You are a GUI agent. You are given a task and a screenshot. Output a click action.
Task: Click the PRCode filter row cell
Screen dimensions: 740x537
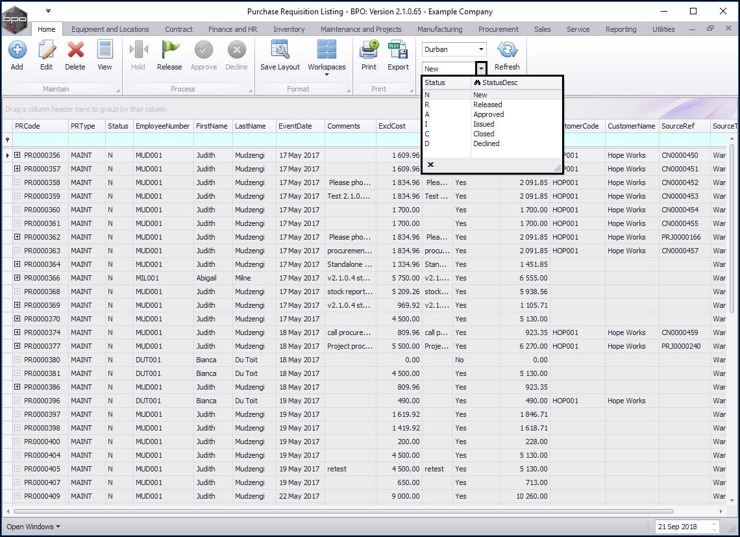pyautogui.click(x=39, y=140)
